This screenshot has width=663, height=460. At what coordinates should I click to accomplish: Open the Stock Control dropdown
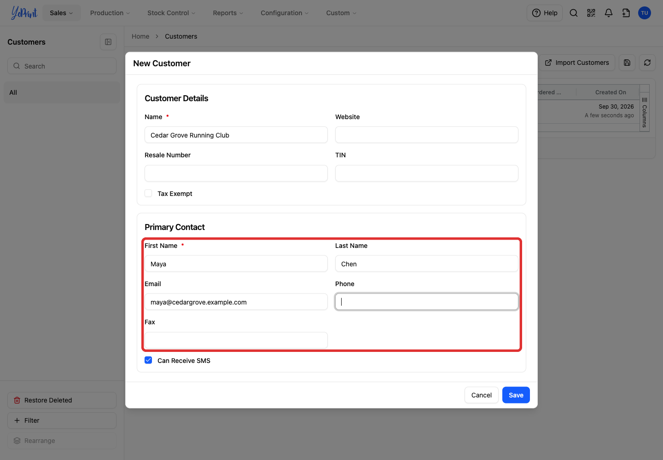pyautogui.click(x=171, y=13)
